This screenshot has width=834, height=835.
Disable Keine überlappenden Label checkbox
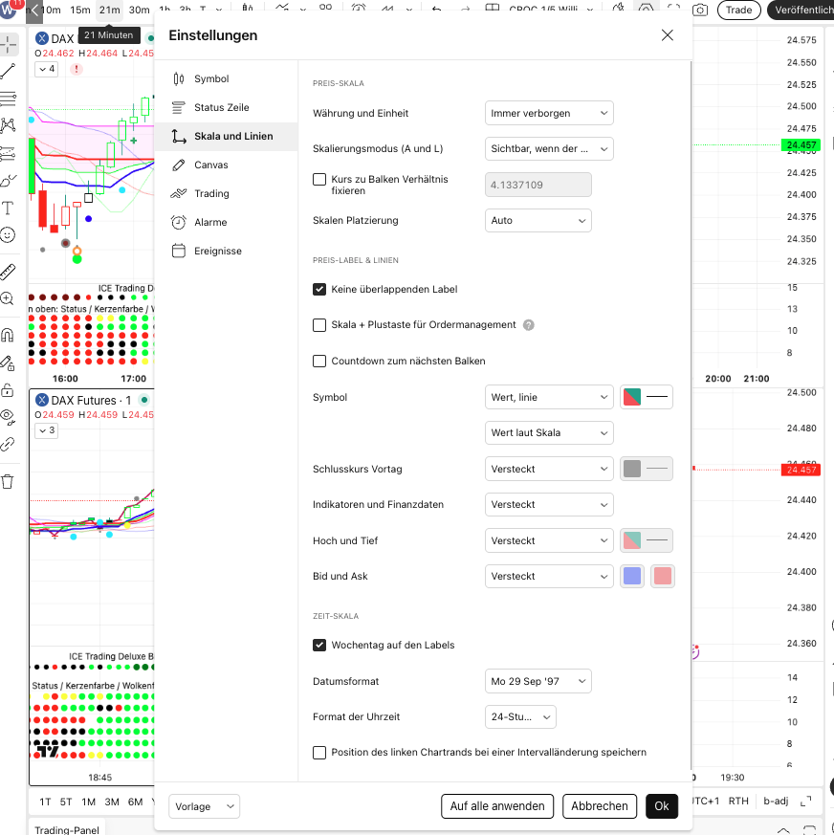point(319,289)
